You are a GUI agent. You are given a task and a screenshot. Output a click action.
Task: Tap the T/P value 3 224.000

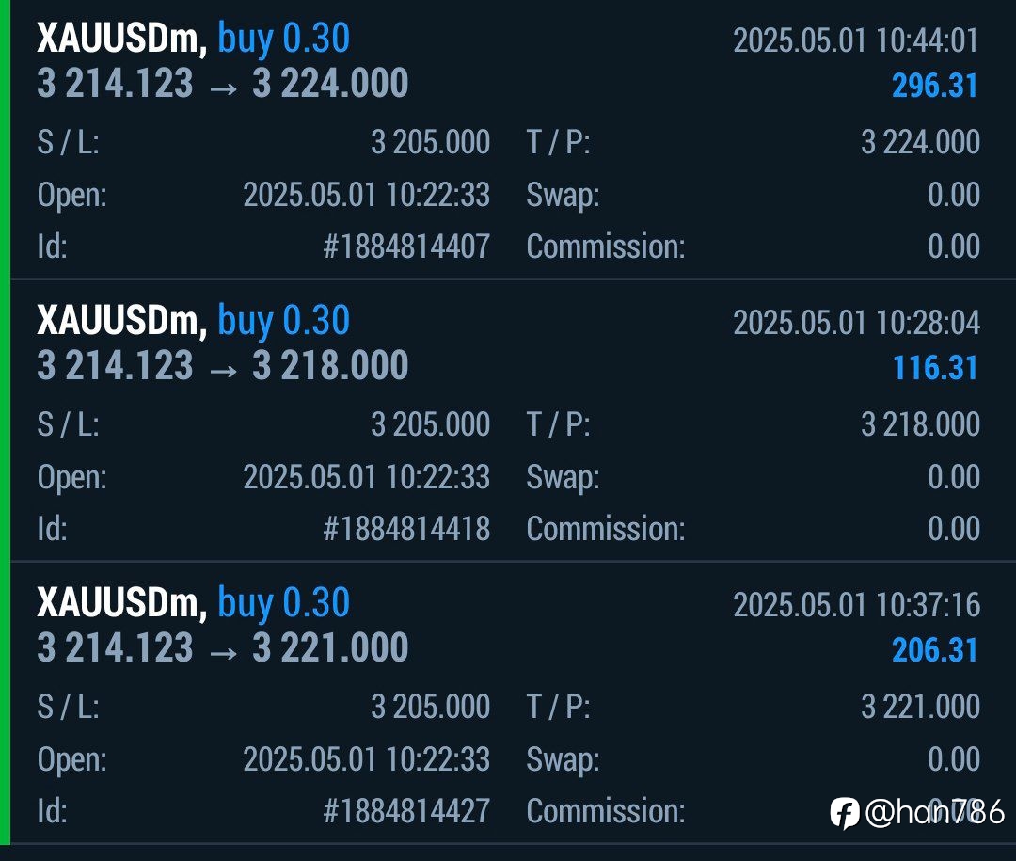920,142
